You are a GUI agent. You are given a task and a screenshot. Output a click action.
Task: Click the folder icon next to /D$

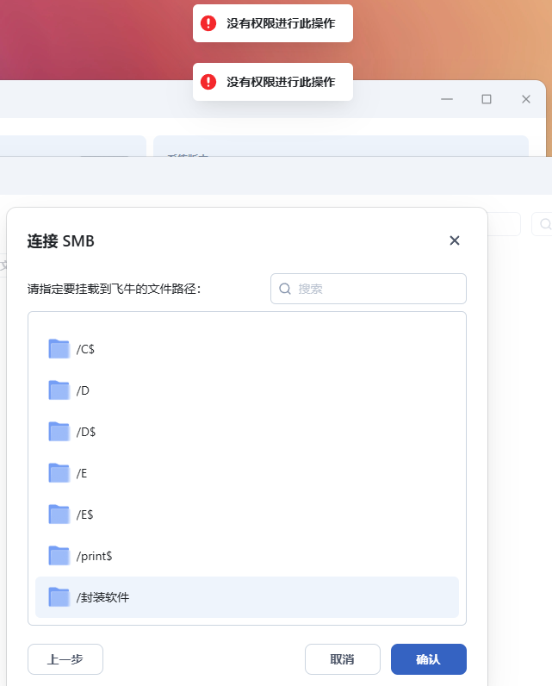[59, 432]
